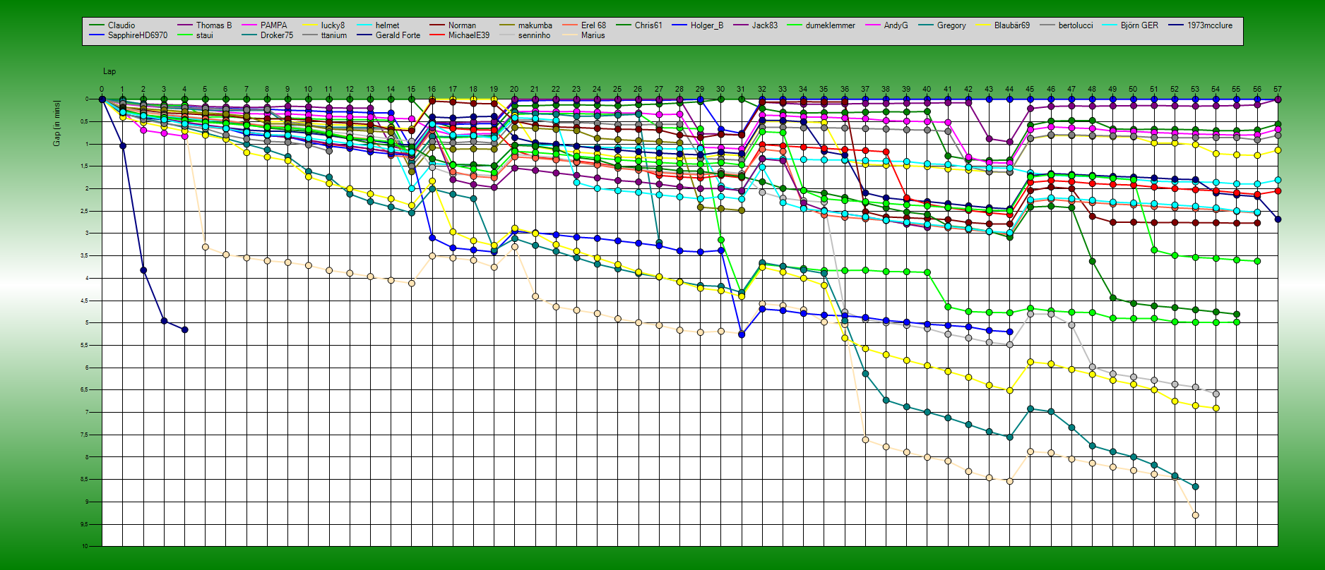
Task: Click the Jack83 legend label
Action: pyautogui.click(x=765, y=25)
